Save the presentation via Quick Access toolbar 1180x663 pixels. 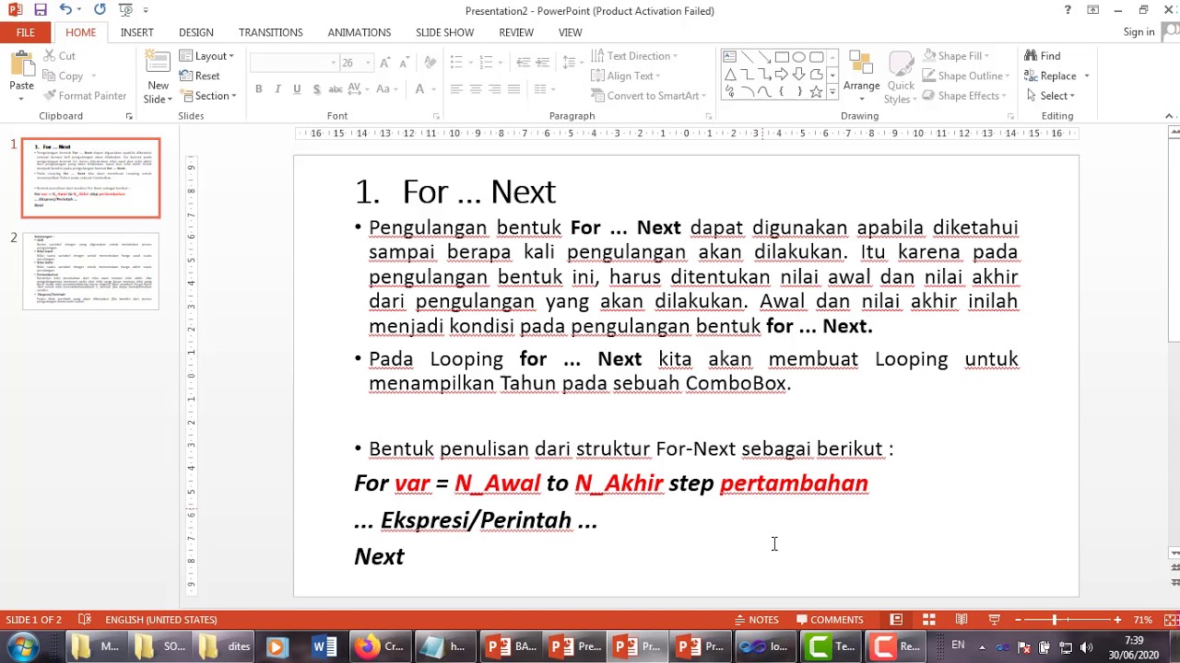[40, 10]
